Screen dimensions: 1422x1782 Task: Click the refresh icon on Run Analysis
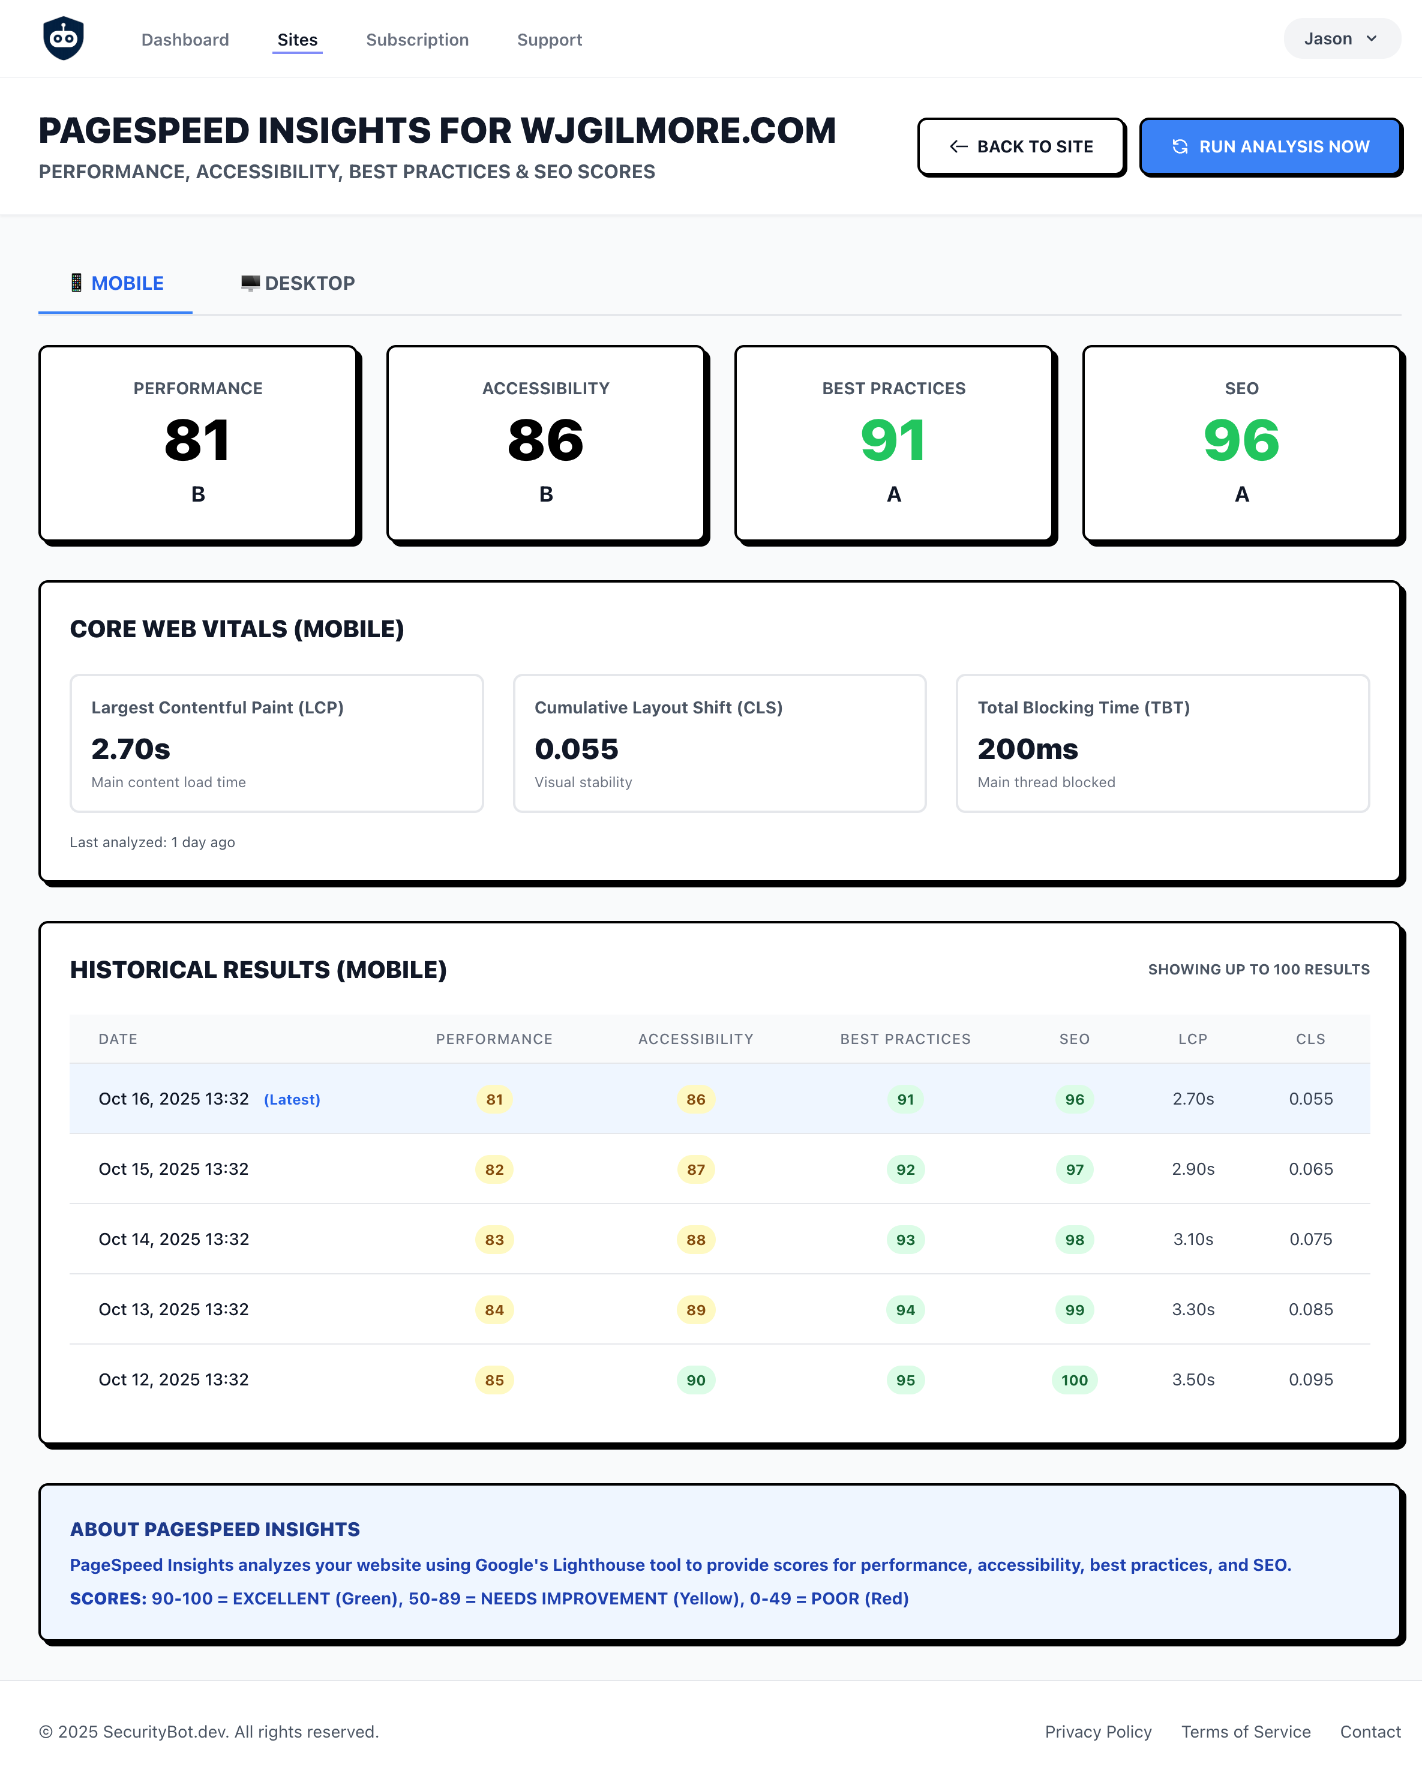point(1180,146)
